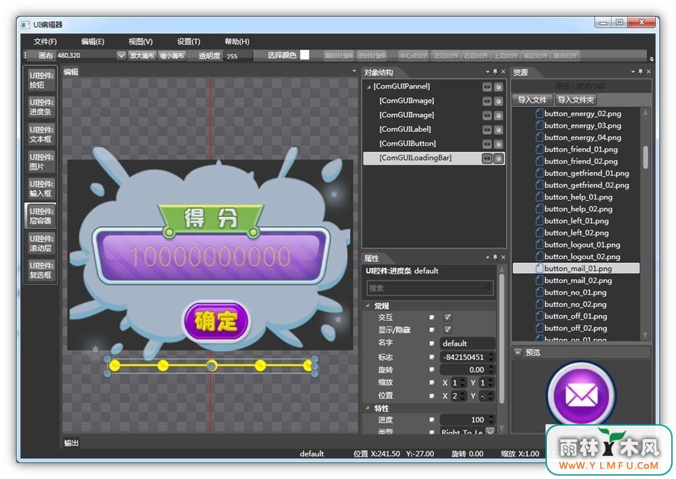Open the 类型 Right To Left dropdown

(490, 431)
